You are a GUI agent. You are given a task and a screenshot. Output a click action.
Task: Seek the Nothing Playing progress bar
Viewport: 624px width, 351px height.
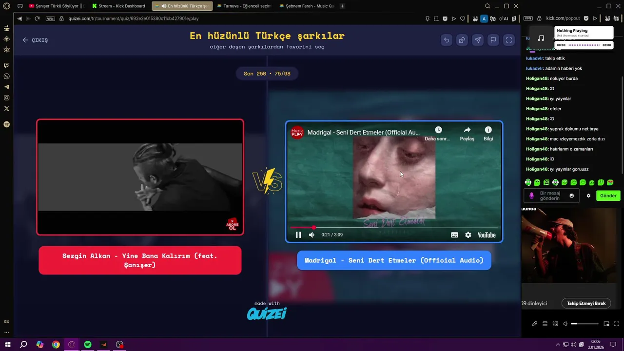(x=584, y=45)
